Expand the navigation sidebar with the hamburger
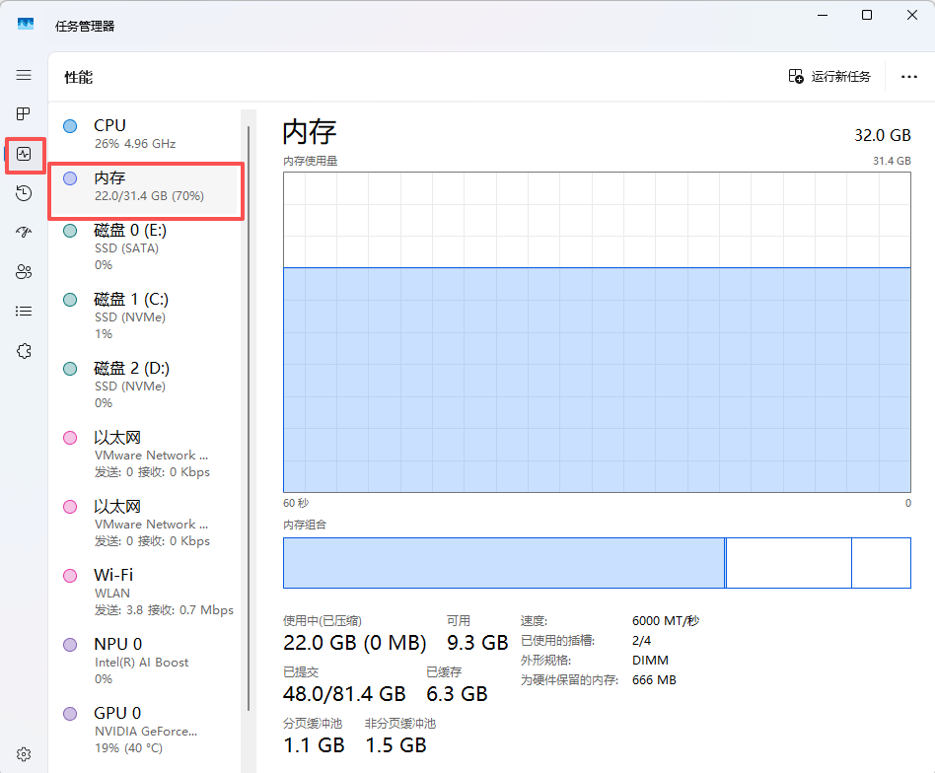The width and height of the screenshot is (935, 773). 23,75
